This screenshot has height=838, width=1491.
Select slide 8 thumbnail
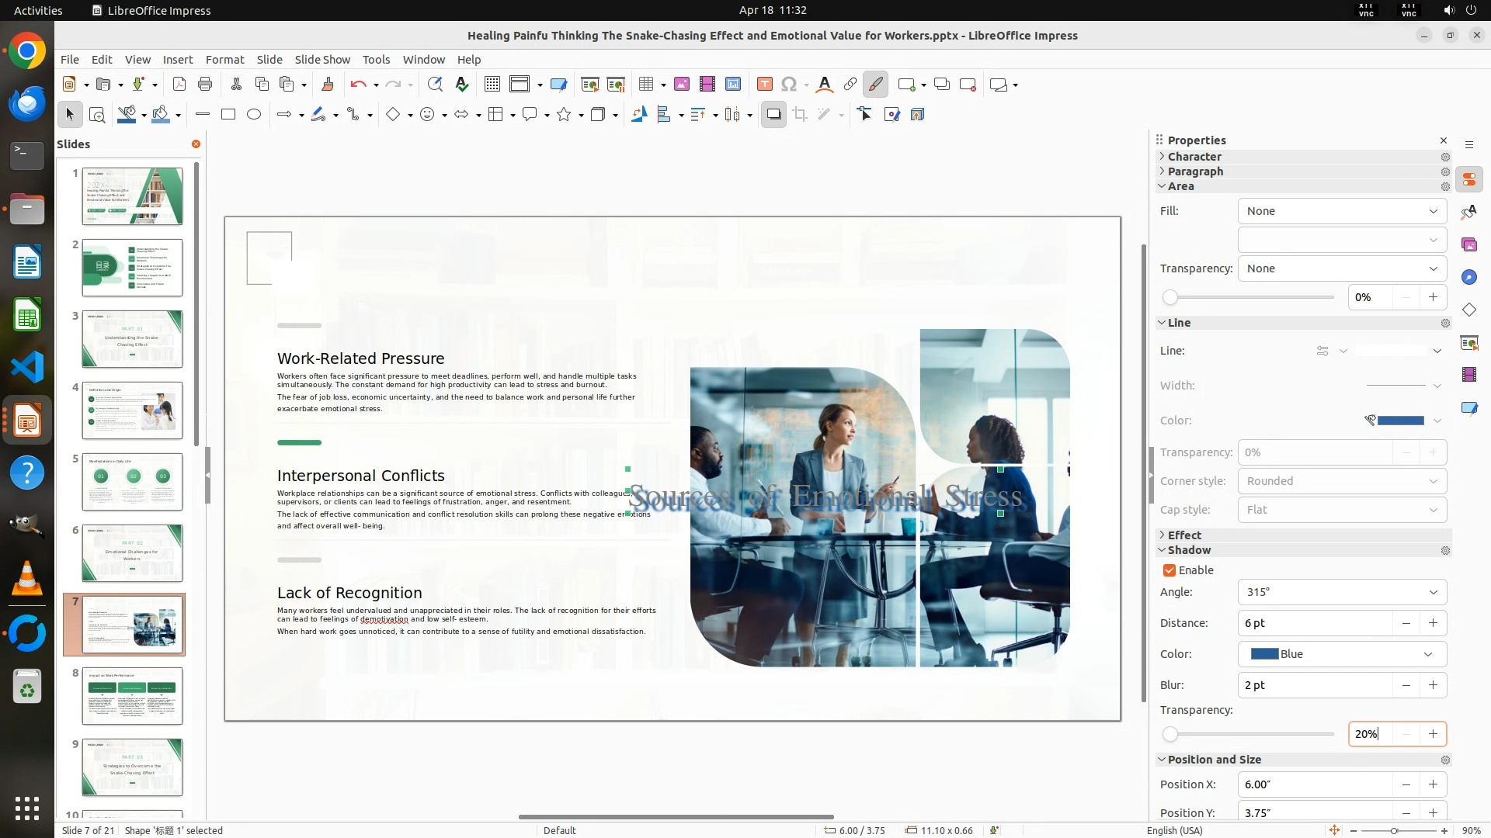132,696
